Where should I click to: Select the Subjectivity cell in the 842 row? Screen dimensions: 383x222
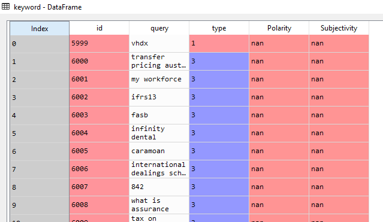click(339, 187)
